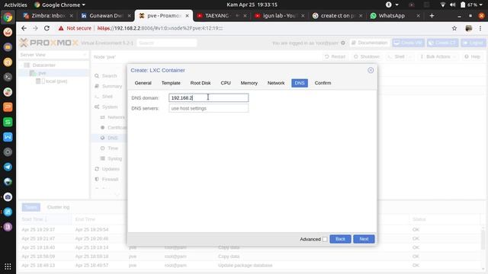Open the Chrome three-dot menu

[x=480, y=28]
